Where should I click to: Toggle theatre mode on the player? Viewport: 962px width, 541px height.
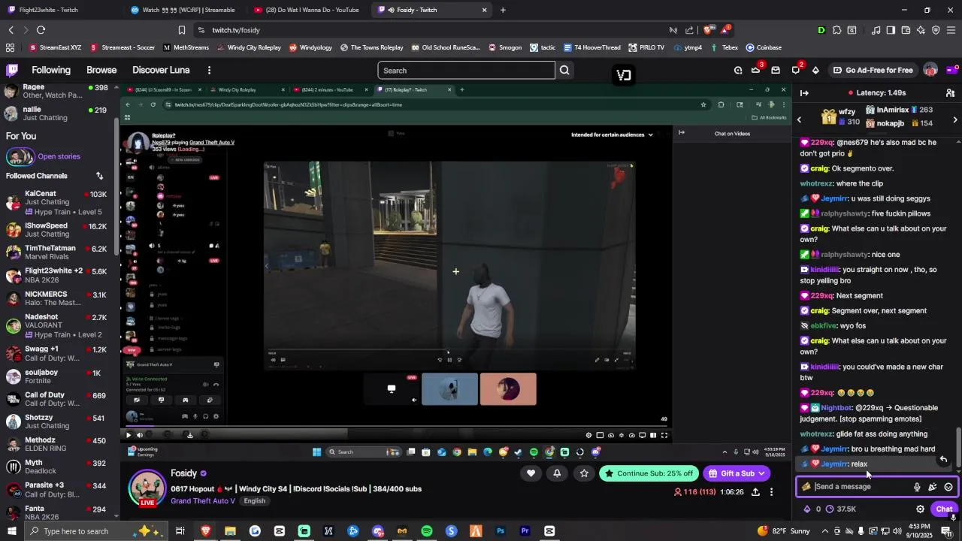[653, 435]
